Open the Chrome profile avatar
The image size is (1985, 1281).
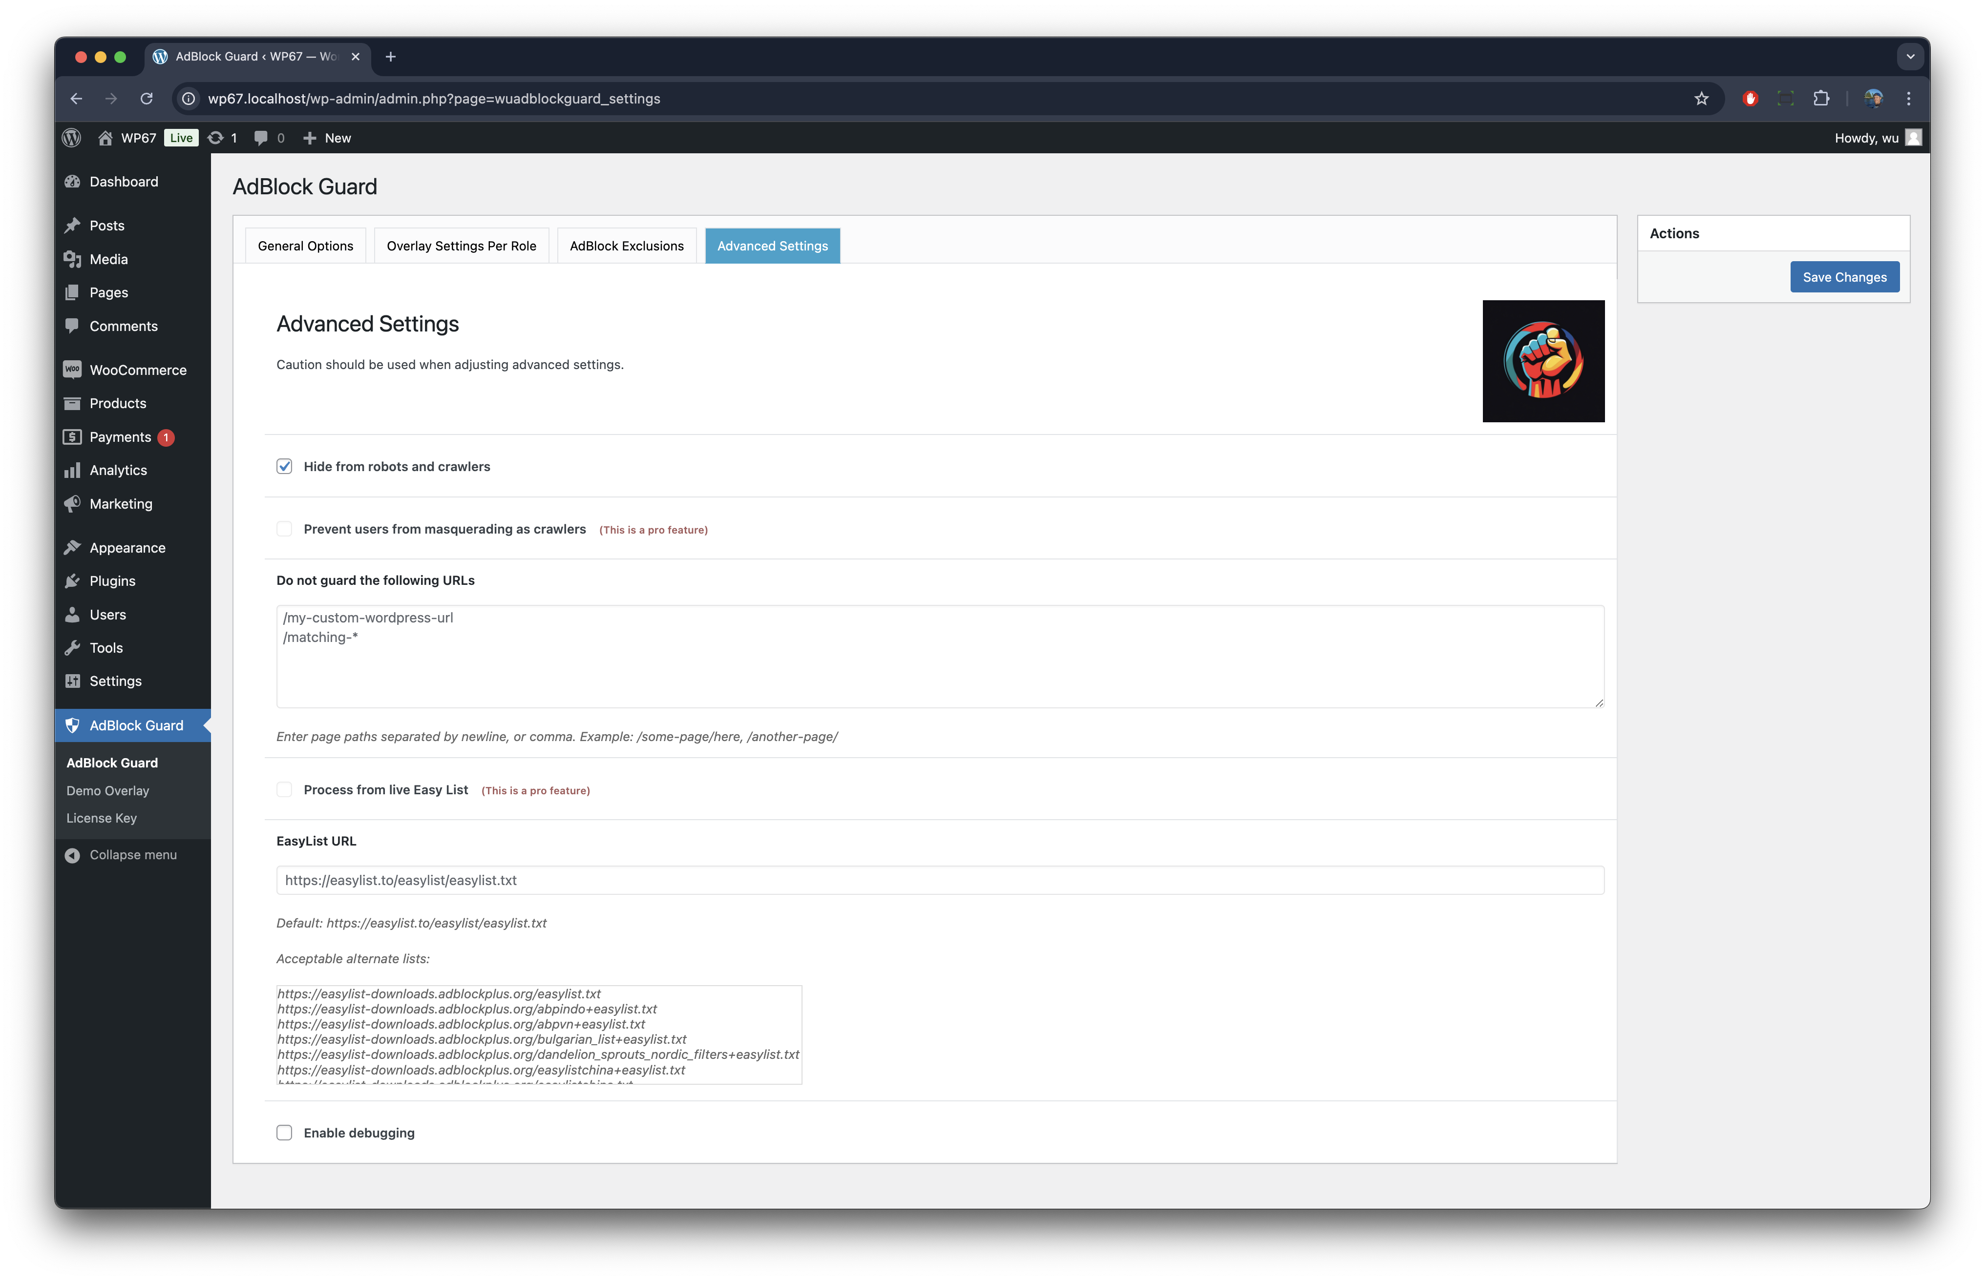point(1874,98)
